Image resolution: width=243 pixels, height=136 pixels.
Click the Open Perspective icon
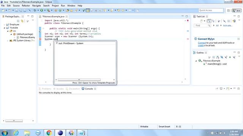(228, 11)
